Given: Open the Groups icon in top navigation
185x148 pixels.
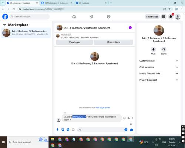Looking at the screenshot, I should click(109, 17).
